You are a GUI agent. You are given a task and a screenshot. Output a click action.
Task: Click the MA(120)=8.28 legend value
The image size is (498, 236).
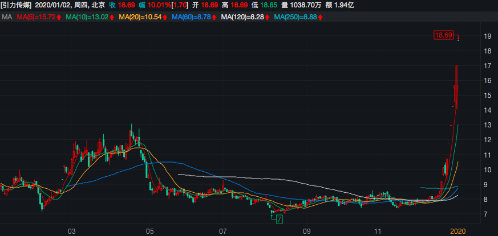(x=243, y=18)
